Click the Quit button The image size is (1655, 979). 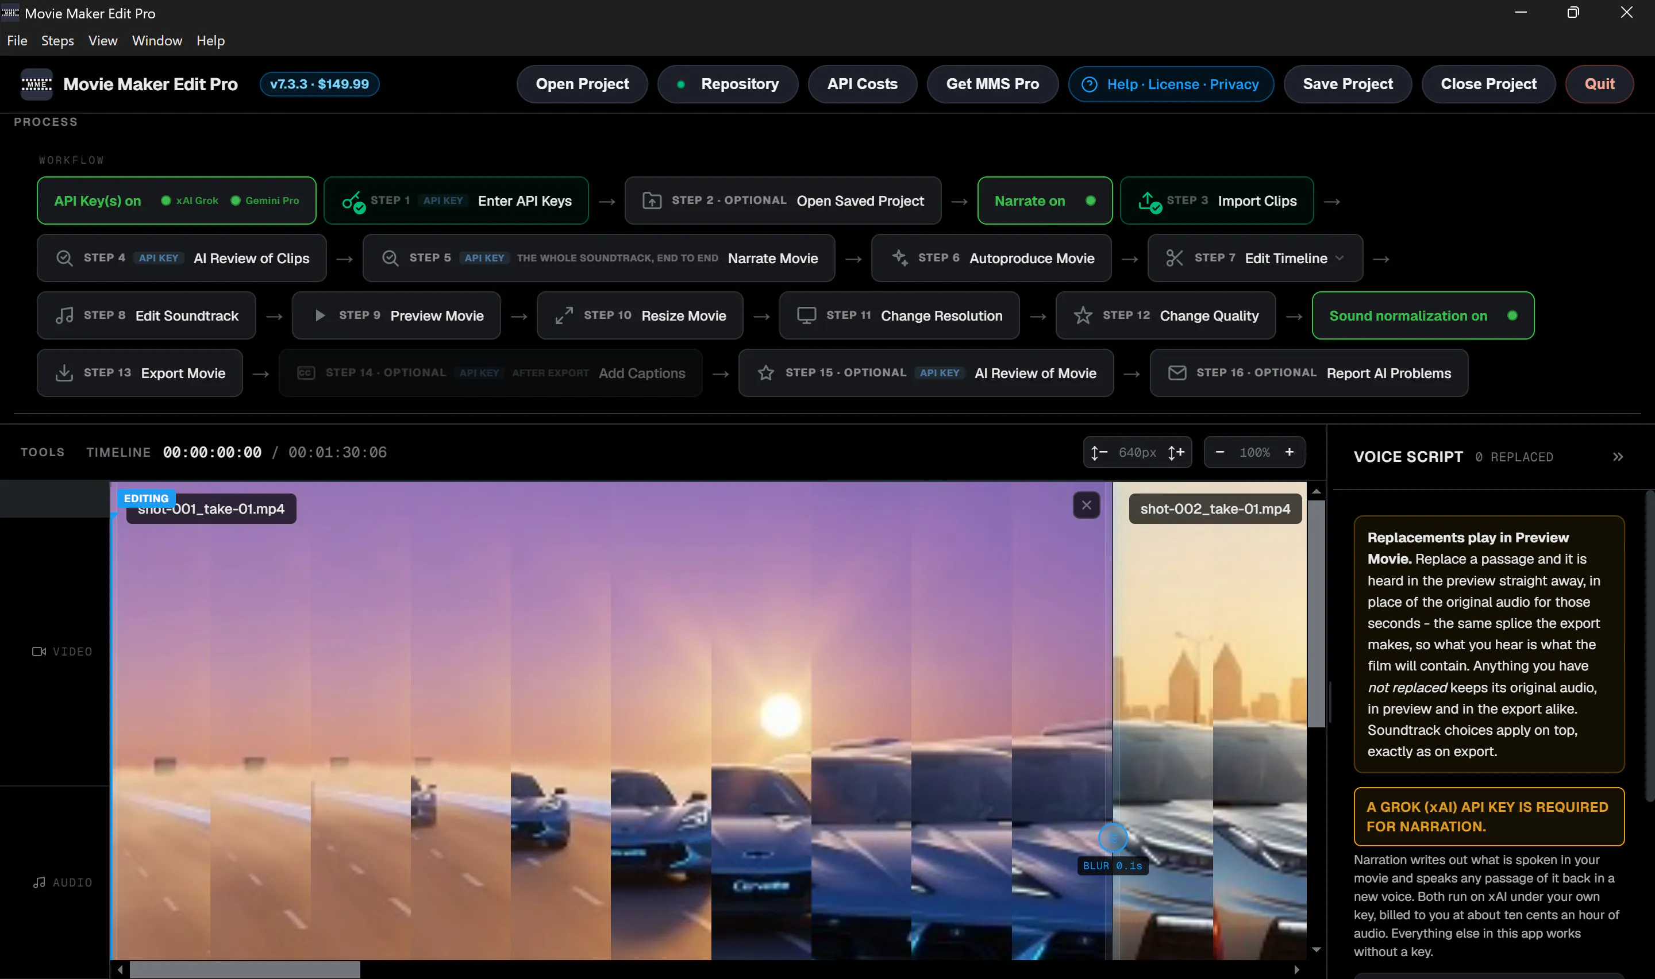click(1599, 84)
